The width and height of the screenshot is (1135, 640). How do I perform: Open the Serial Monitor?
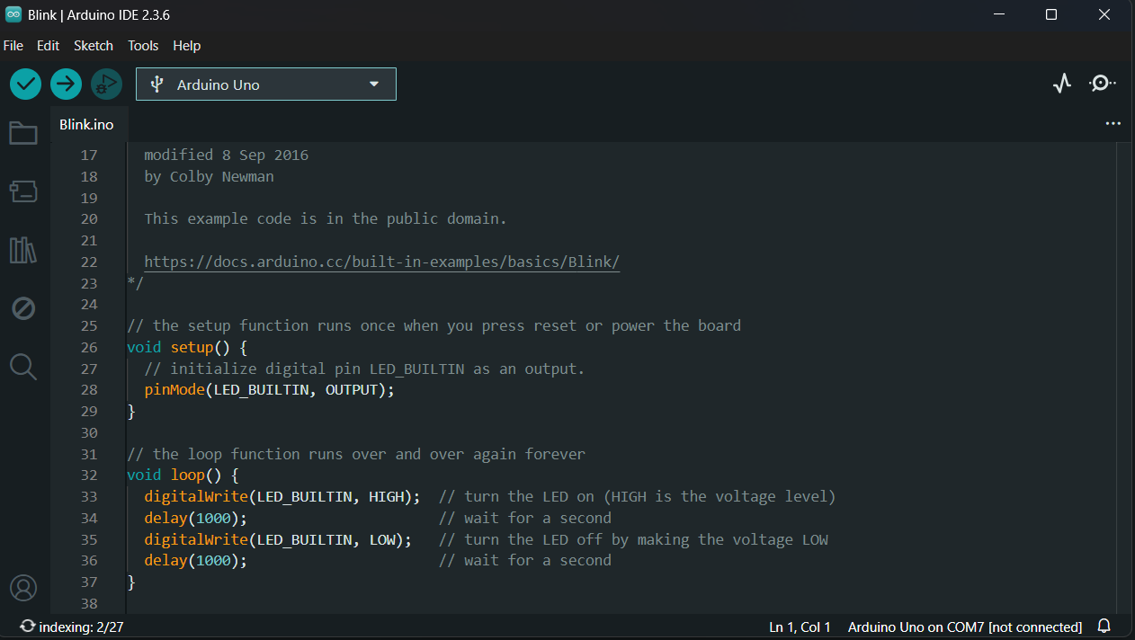[1102, 84]
